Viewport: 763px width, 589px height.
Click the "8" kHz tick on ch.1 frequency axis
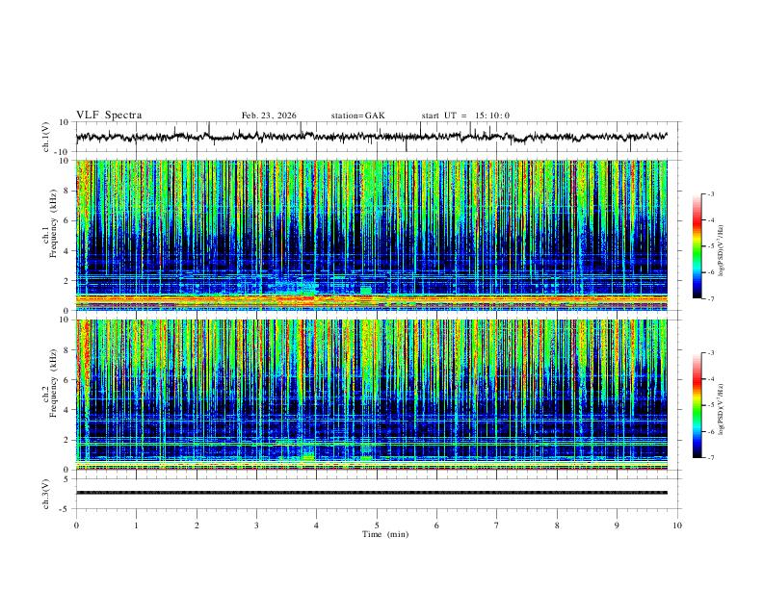(x=66, y=191)
